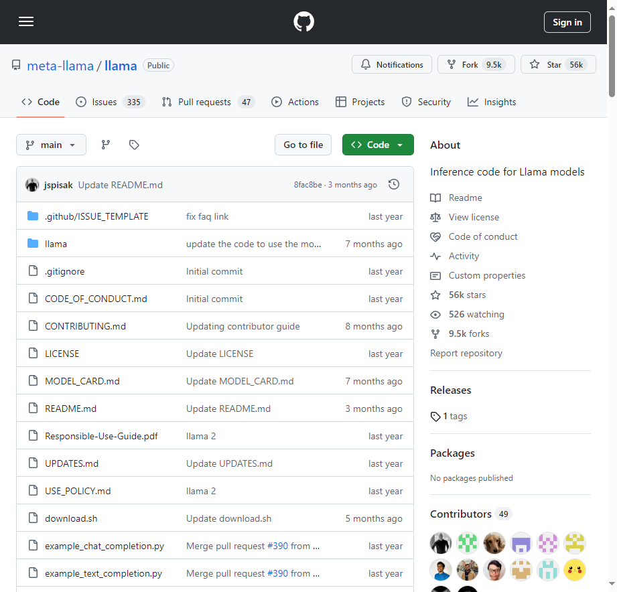617x592 pixels.
Task: Open the example_text_completion.py file
Action: point(103,573)
